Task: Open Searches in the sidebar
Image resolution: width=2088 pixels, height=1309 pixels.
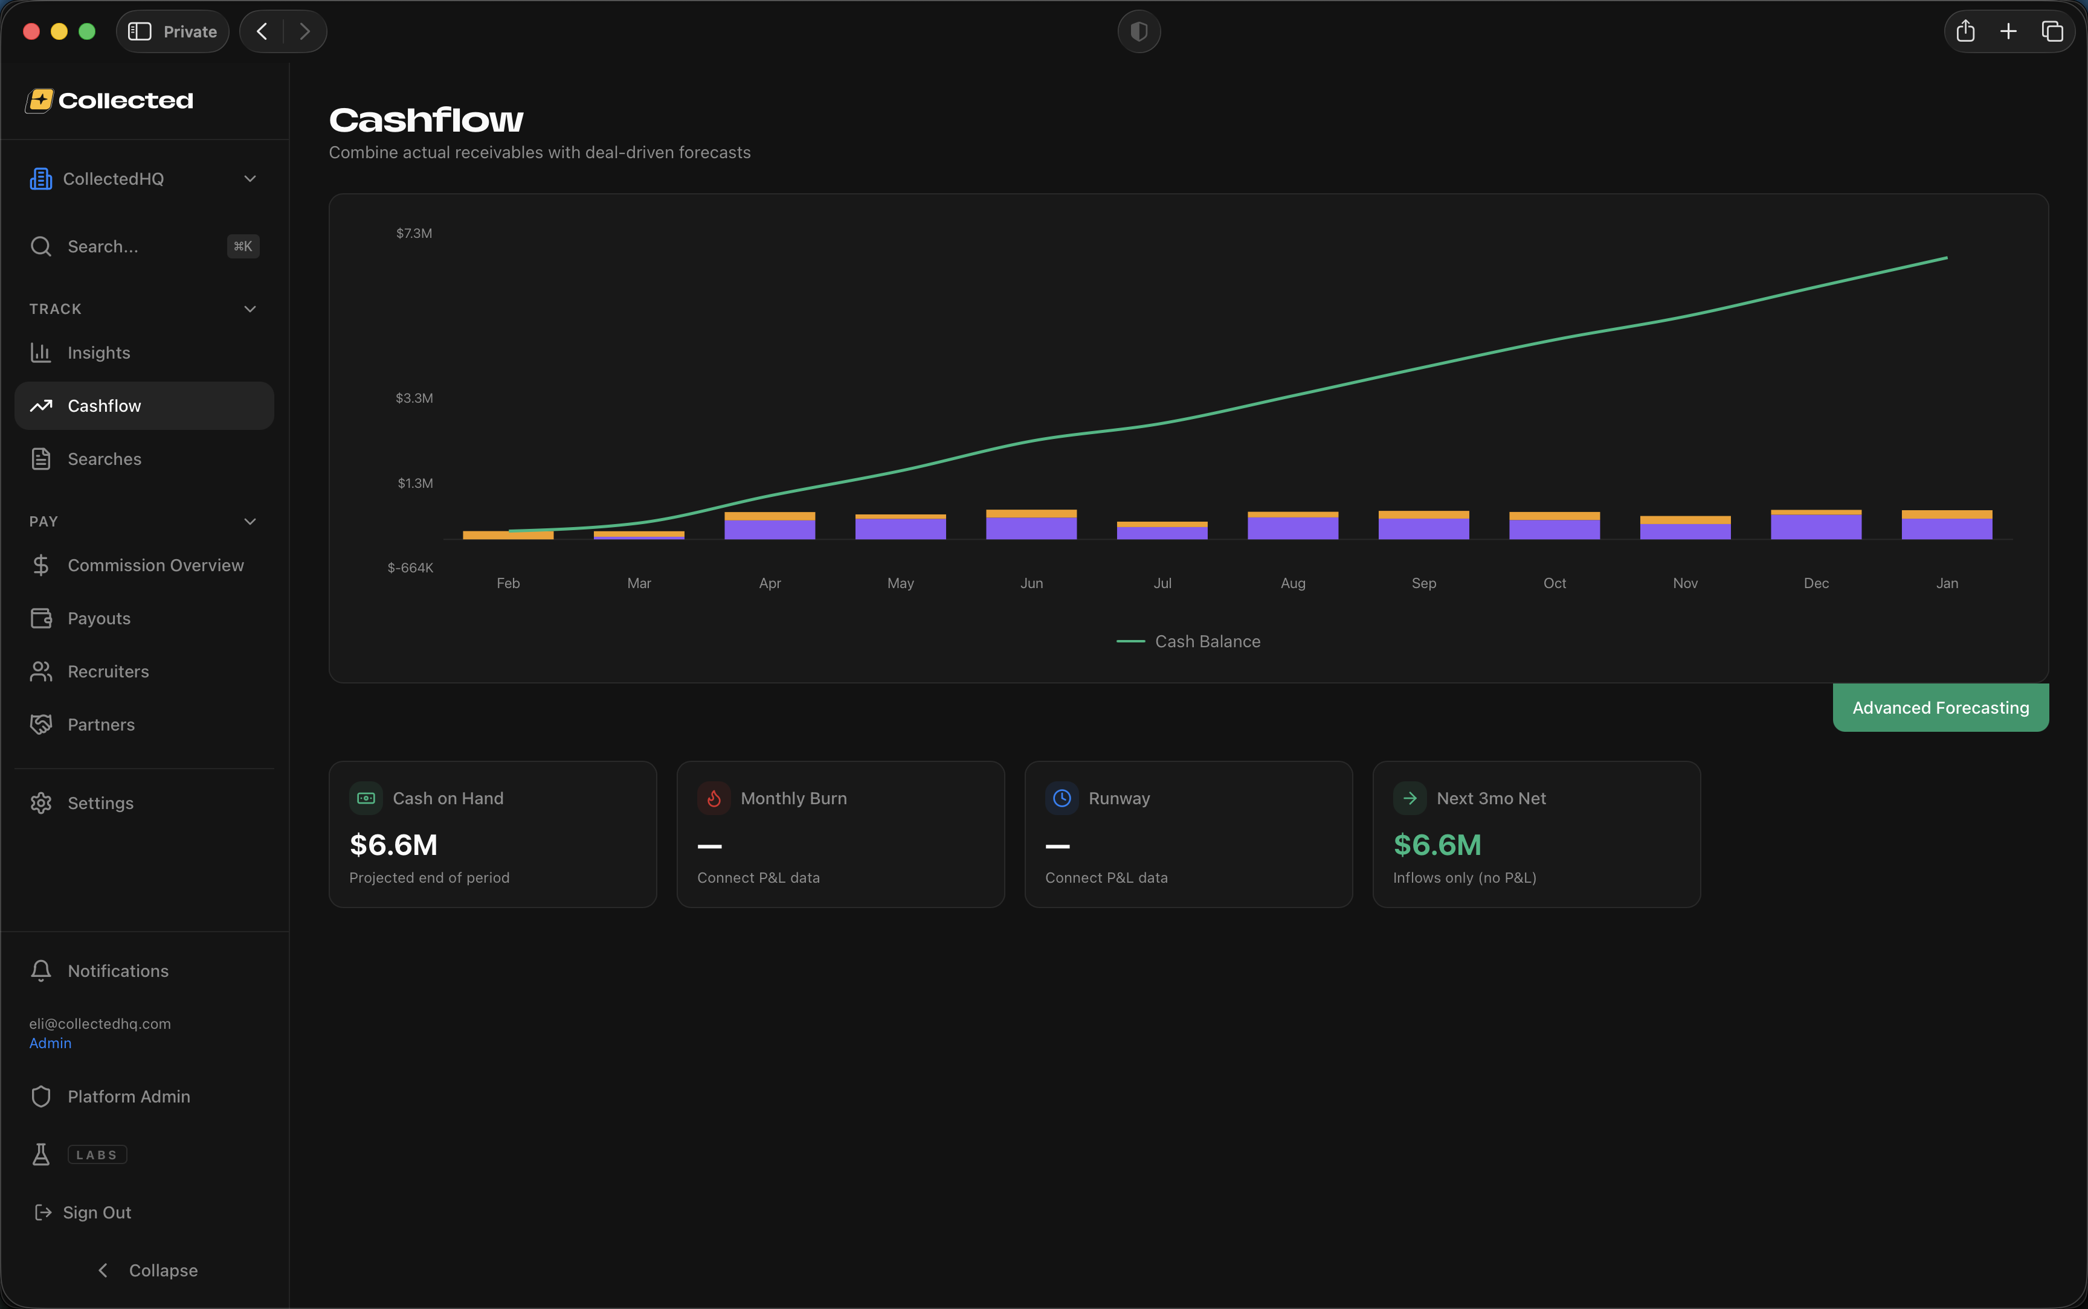Action: (104, 459)
